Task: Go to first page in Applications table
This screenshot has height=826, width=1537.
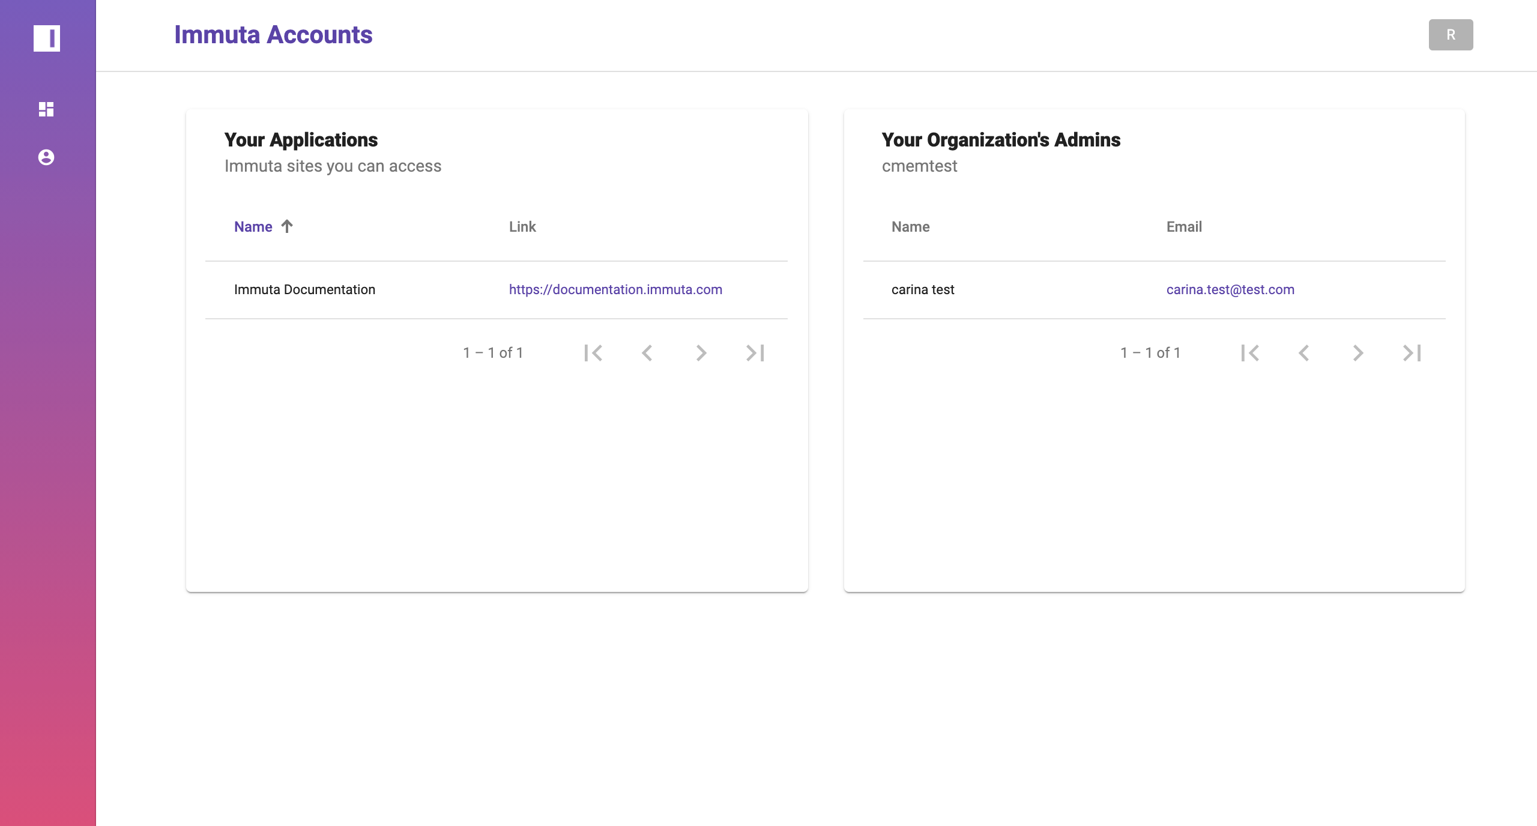Action: point(593,353)
